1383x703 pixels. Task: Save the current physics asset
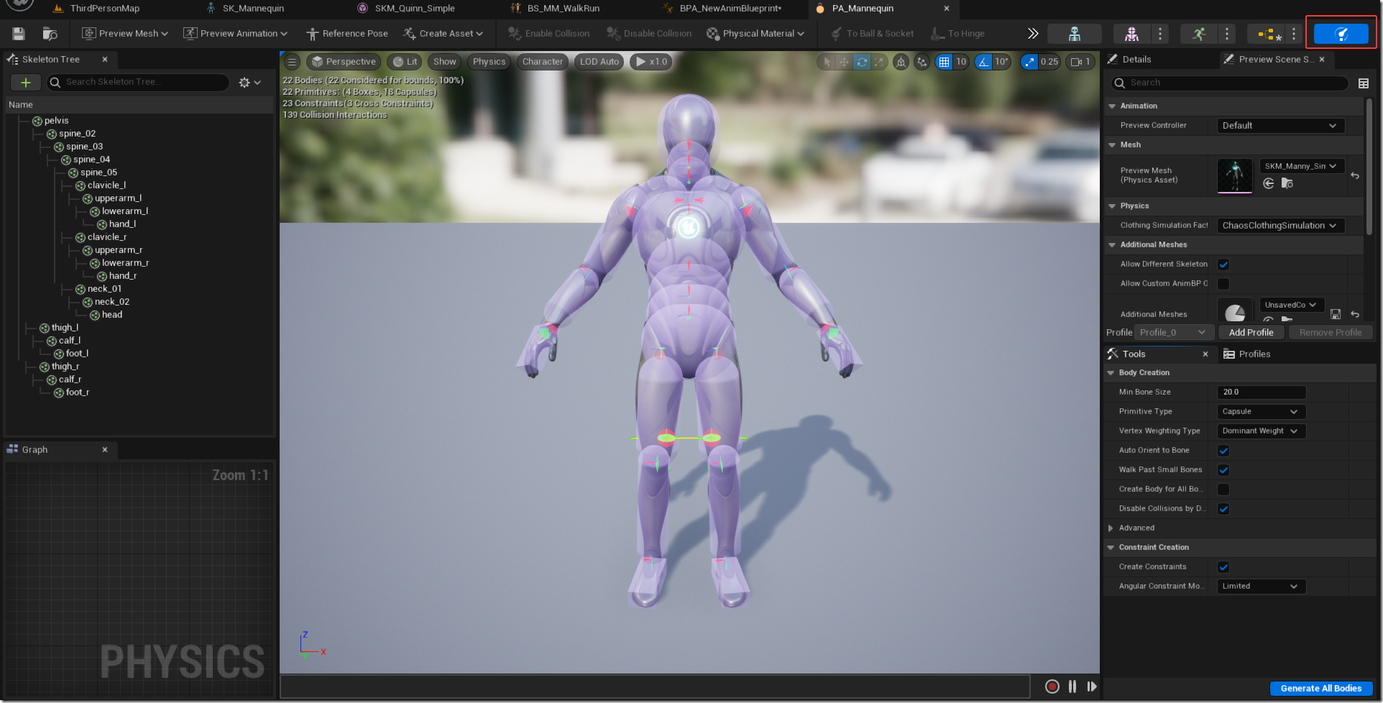pyautogui.click(x=19, y=34)
